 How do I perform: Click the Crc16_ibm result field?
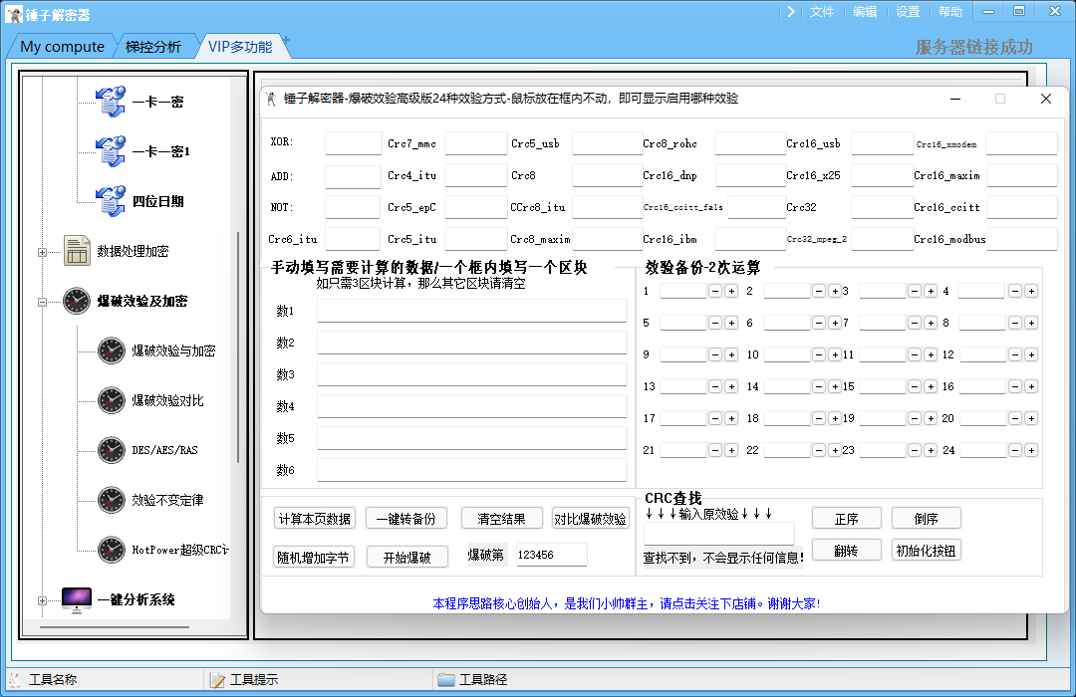tap(749, 239)
